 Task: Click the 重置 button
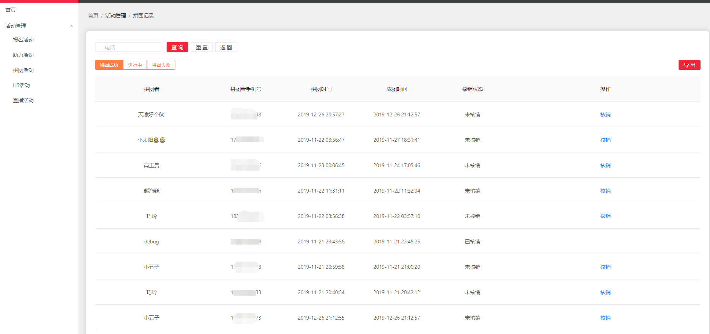pyautogui.click(x=201, y=47)
